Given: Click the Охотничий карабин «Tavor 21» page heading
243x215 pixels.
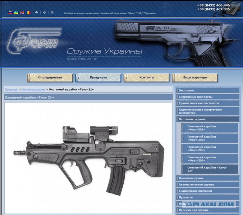Looking at the screenshot, I should (x=29, y=97).
